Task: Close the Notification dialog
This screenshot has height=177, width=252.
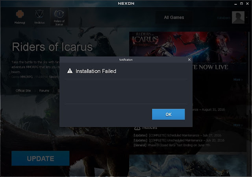Action: pos(189,59)
